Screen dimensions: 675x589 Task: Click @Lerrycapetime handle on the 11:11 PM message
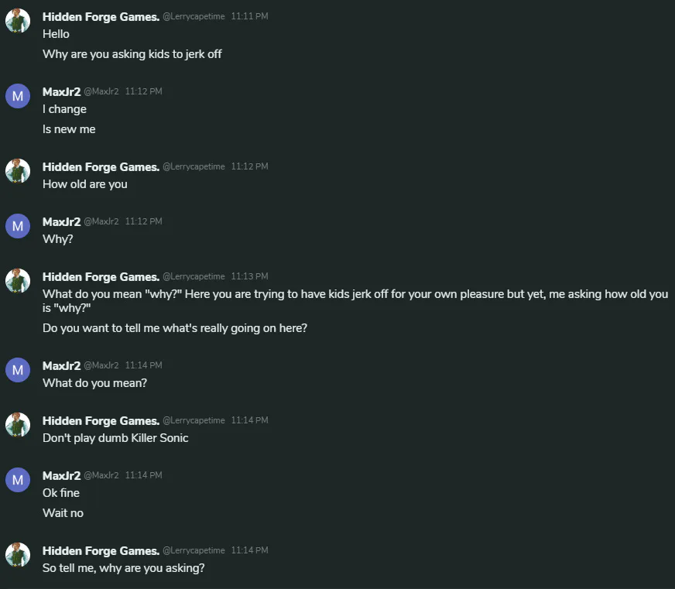(194, 17)
